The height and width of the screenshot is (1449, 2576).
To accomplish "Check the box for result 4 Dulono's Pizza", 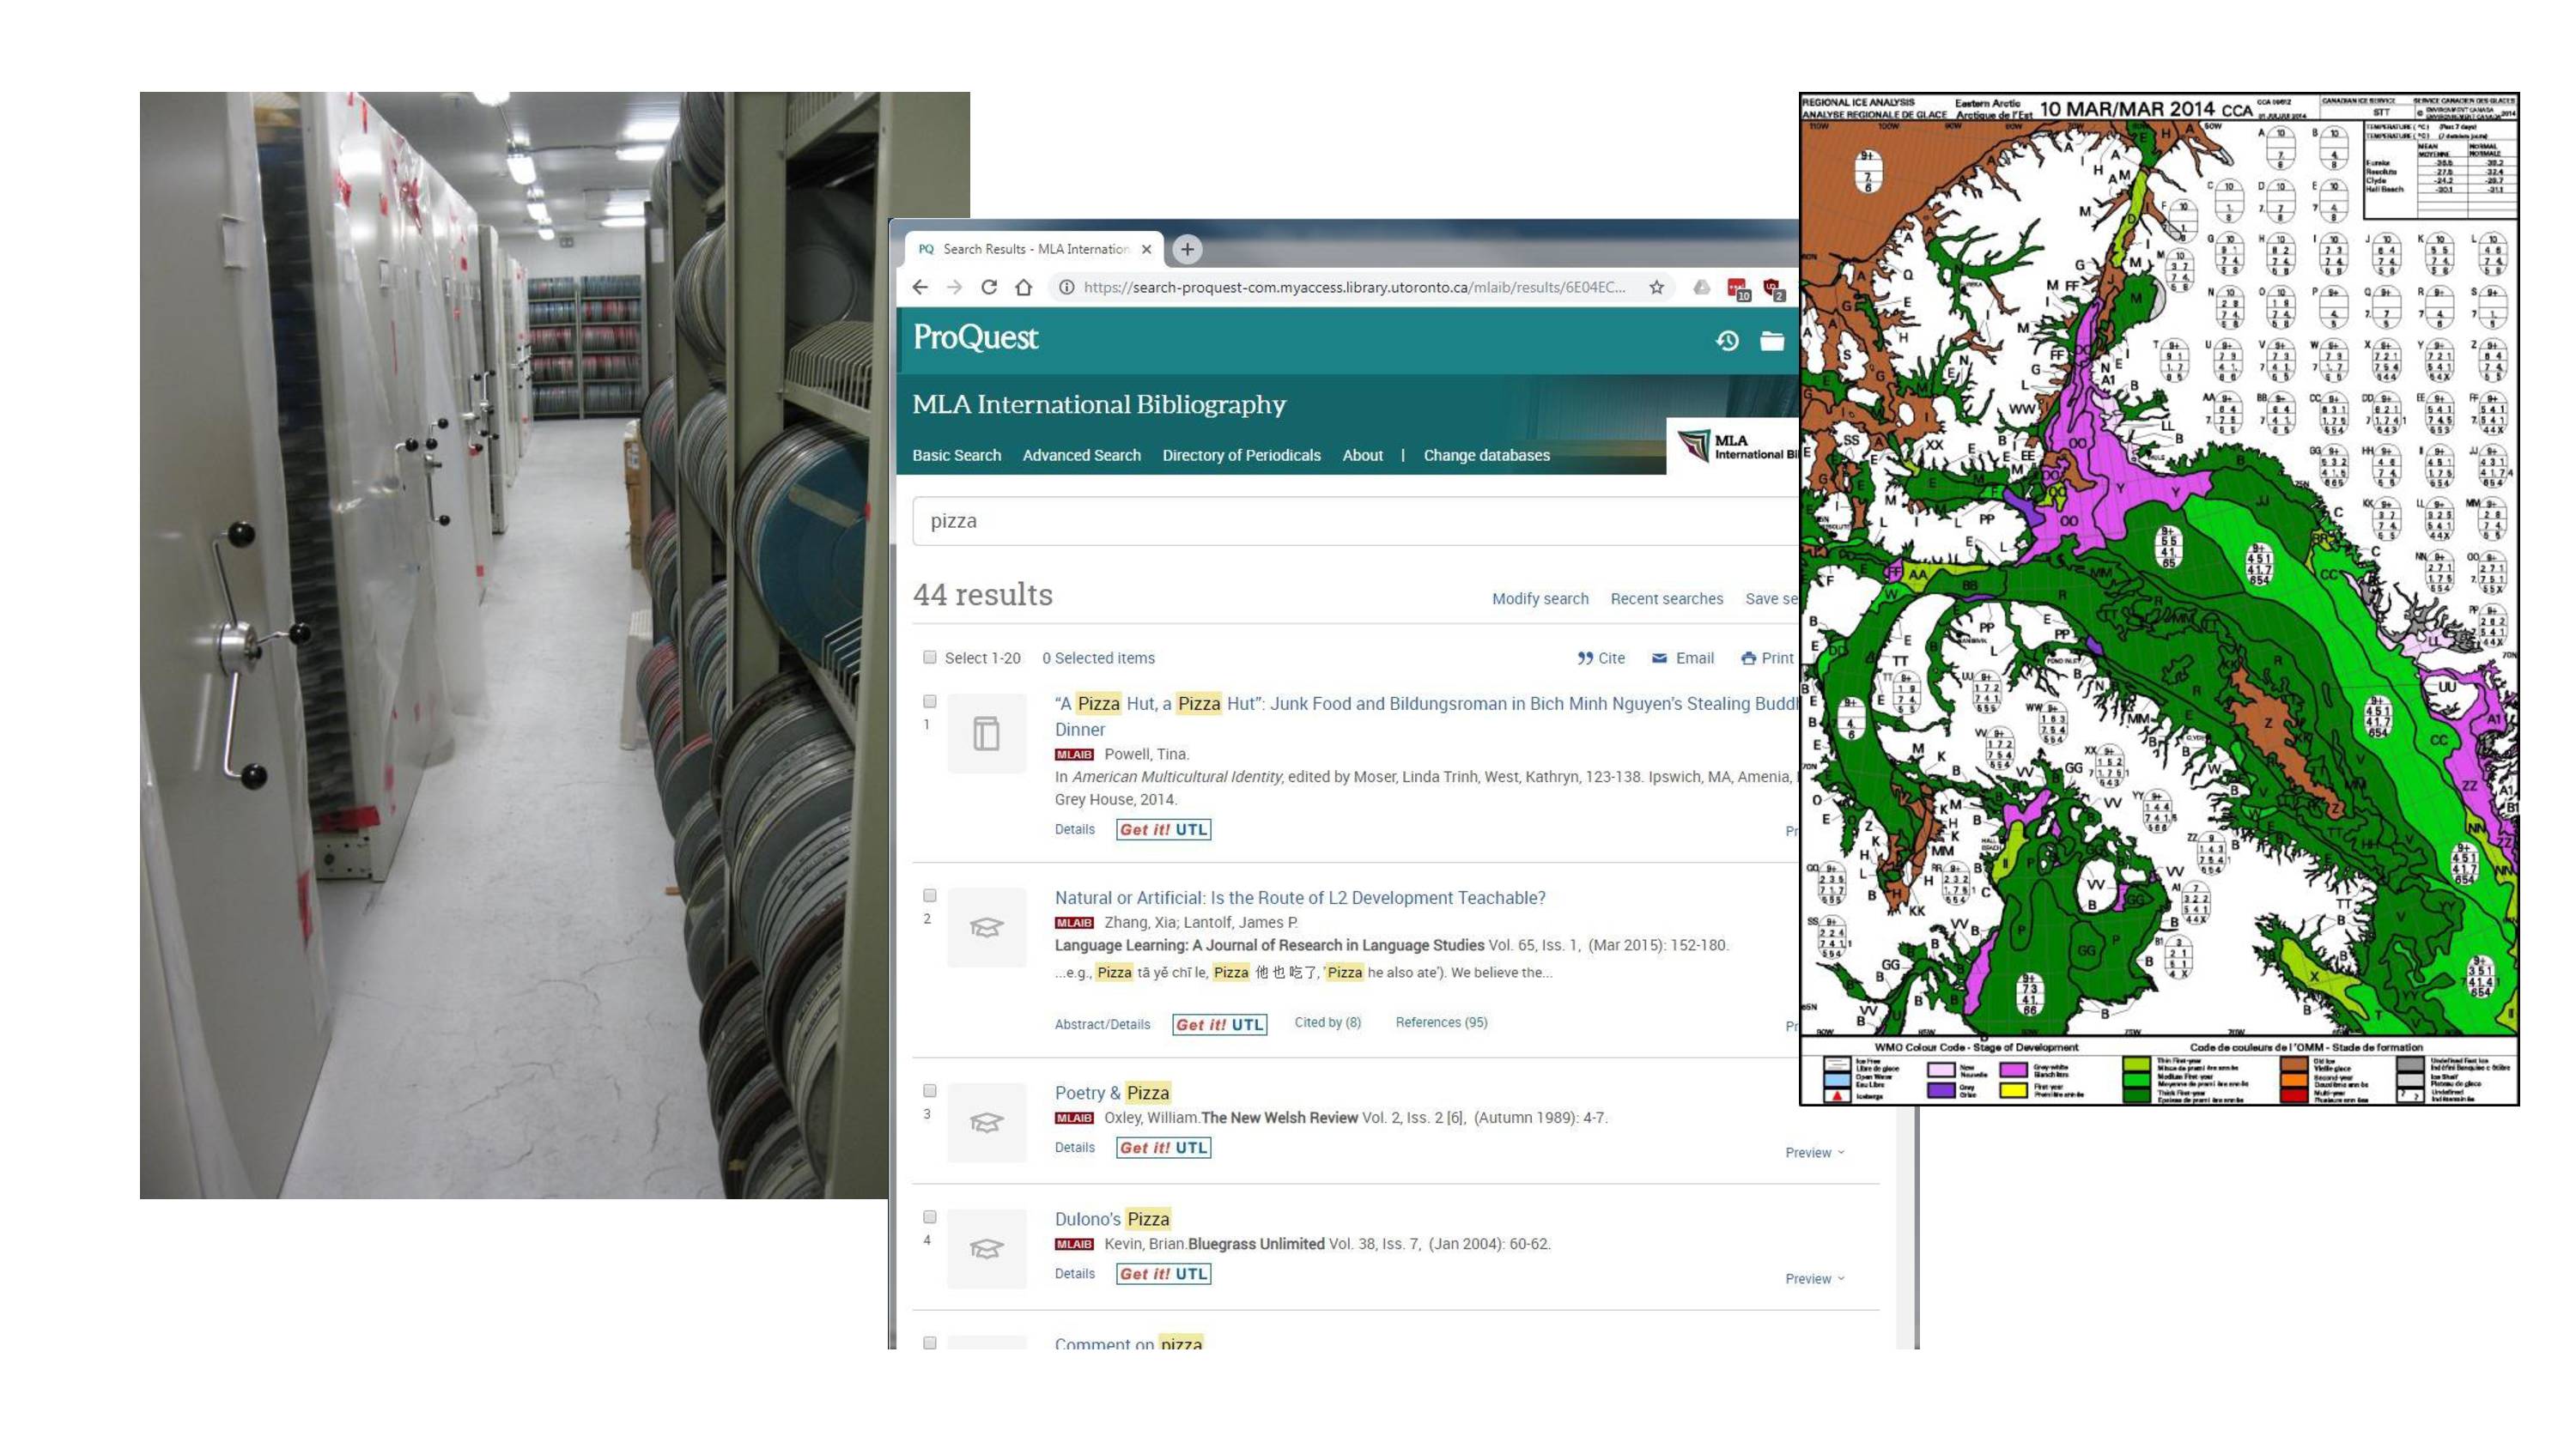I will tap(930, 1217).
